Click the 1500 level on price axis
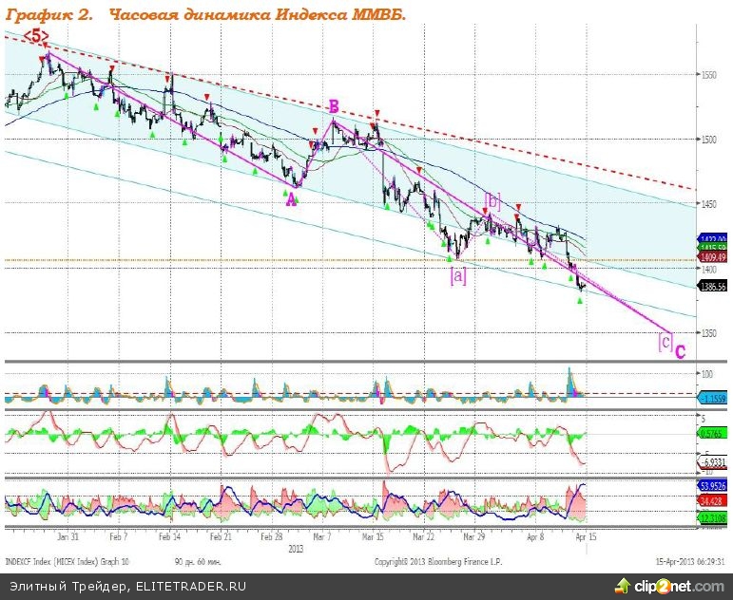Screen dimensions: 733x600 tap(708, 139)
